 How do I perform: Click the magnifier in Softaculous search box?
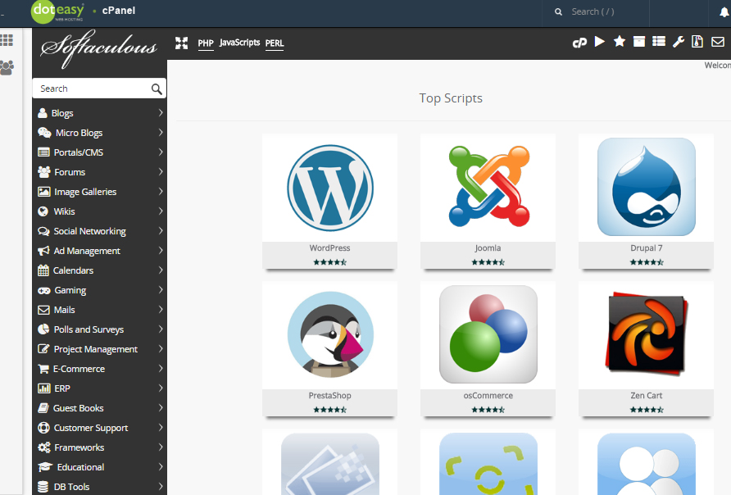click(x=157, y=89)
